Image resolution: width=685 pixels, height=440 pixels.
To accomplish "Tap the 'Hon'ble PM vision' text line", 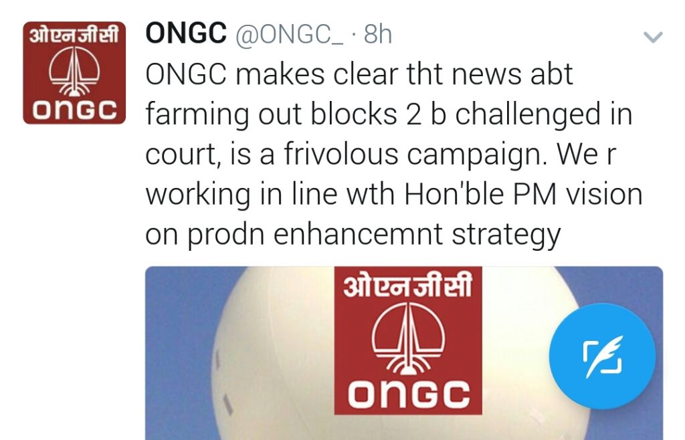I will pos(523,194).
